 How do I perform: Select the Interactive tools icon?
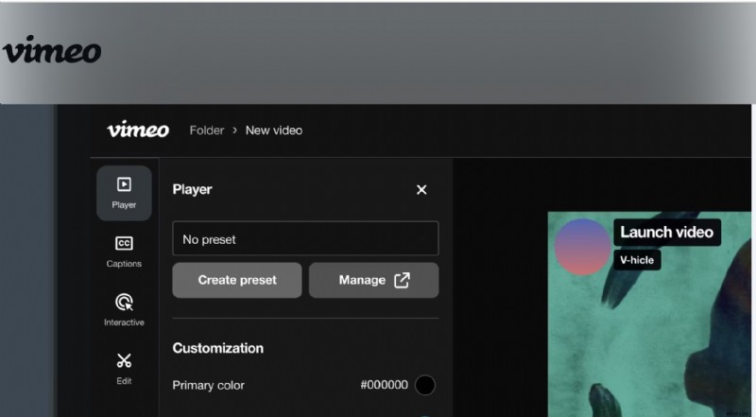tap(124, 310)
